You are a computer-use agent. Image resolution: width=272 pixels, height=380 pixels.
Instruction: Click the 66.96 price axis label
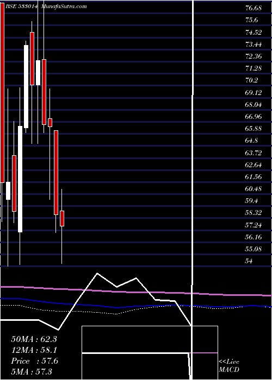pyautogui.click(x=254, y=117)
